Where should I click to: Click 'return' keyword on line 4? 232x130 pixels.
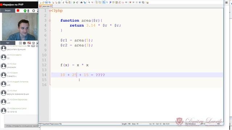[x=77, y=25]
